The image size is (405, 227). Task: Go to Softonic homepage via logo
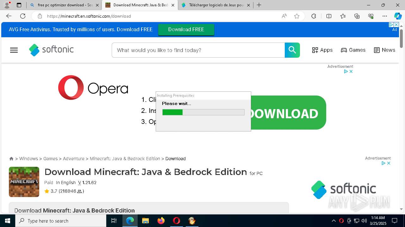point(51,50)
